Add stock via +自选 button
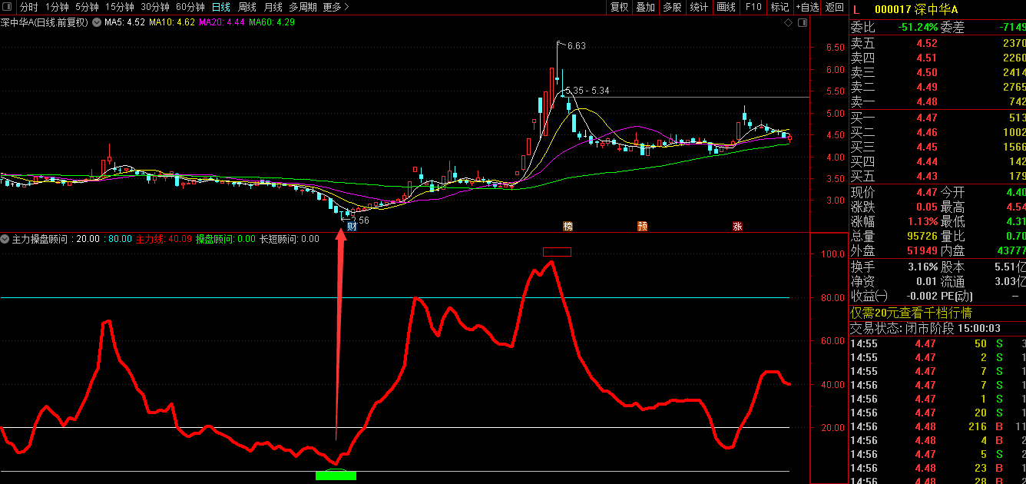 click(x=807, y=7)
